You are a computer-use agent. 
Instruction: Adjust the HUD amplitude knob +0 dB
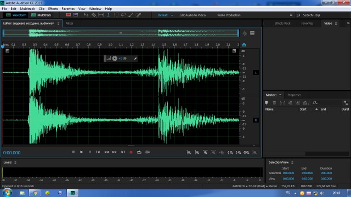(x=115, y=59)
